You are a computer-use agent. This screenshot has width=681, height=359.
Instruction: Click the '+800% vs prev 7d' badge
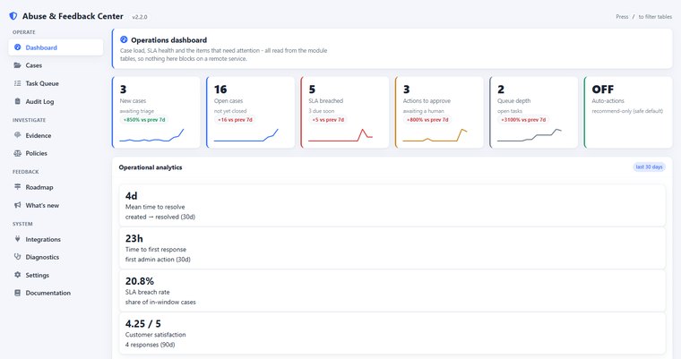click(x=427, y=120)
